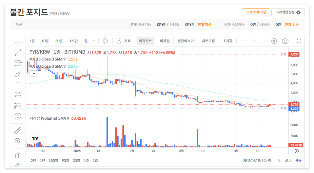
Task: Toggle the magnet snap mode
Action: [x=18, y=155]
